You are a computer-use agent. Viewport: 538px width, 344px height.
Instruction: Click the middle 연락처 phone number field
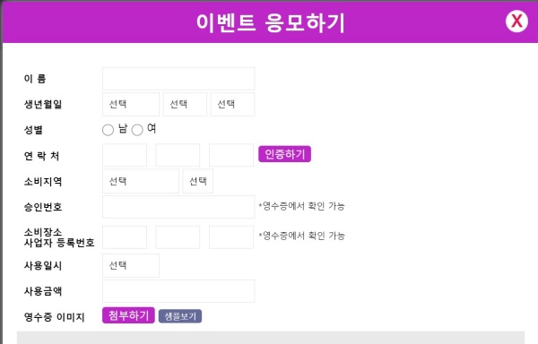click(x=178, y=155)
